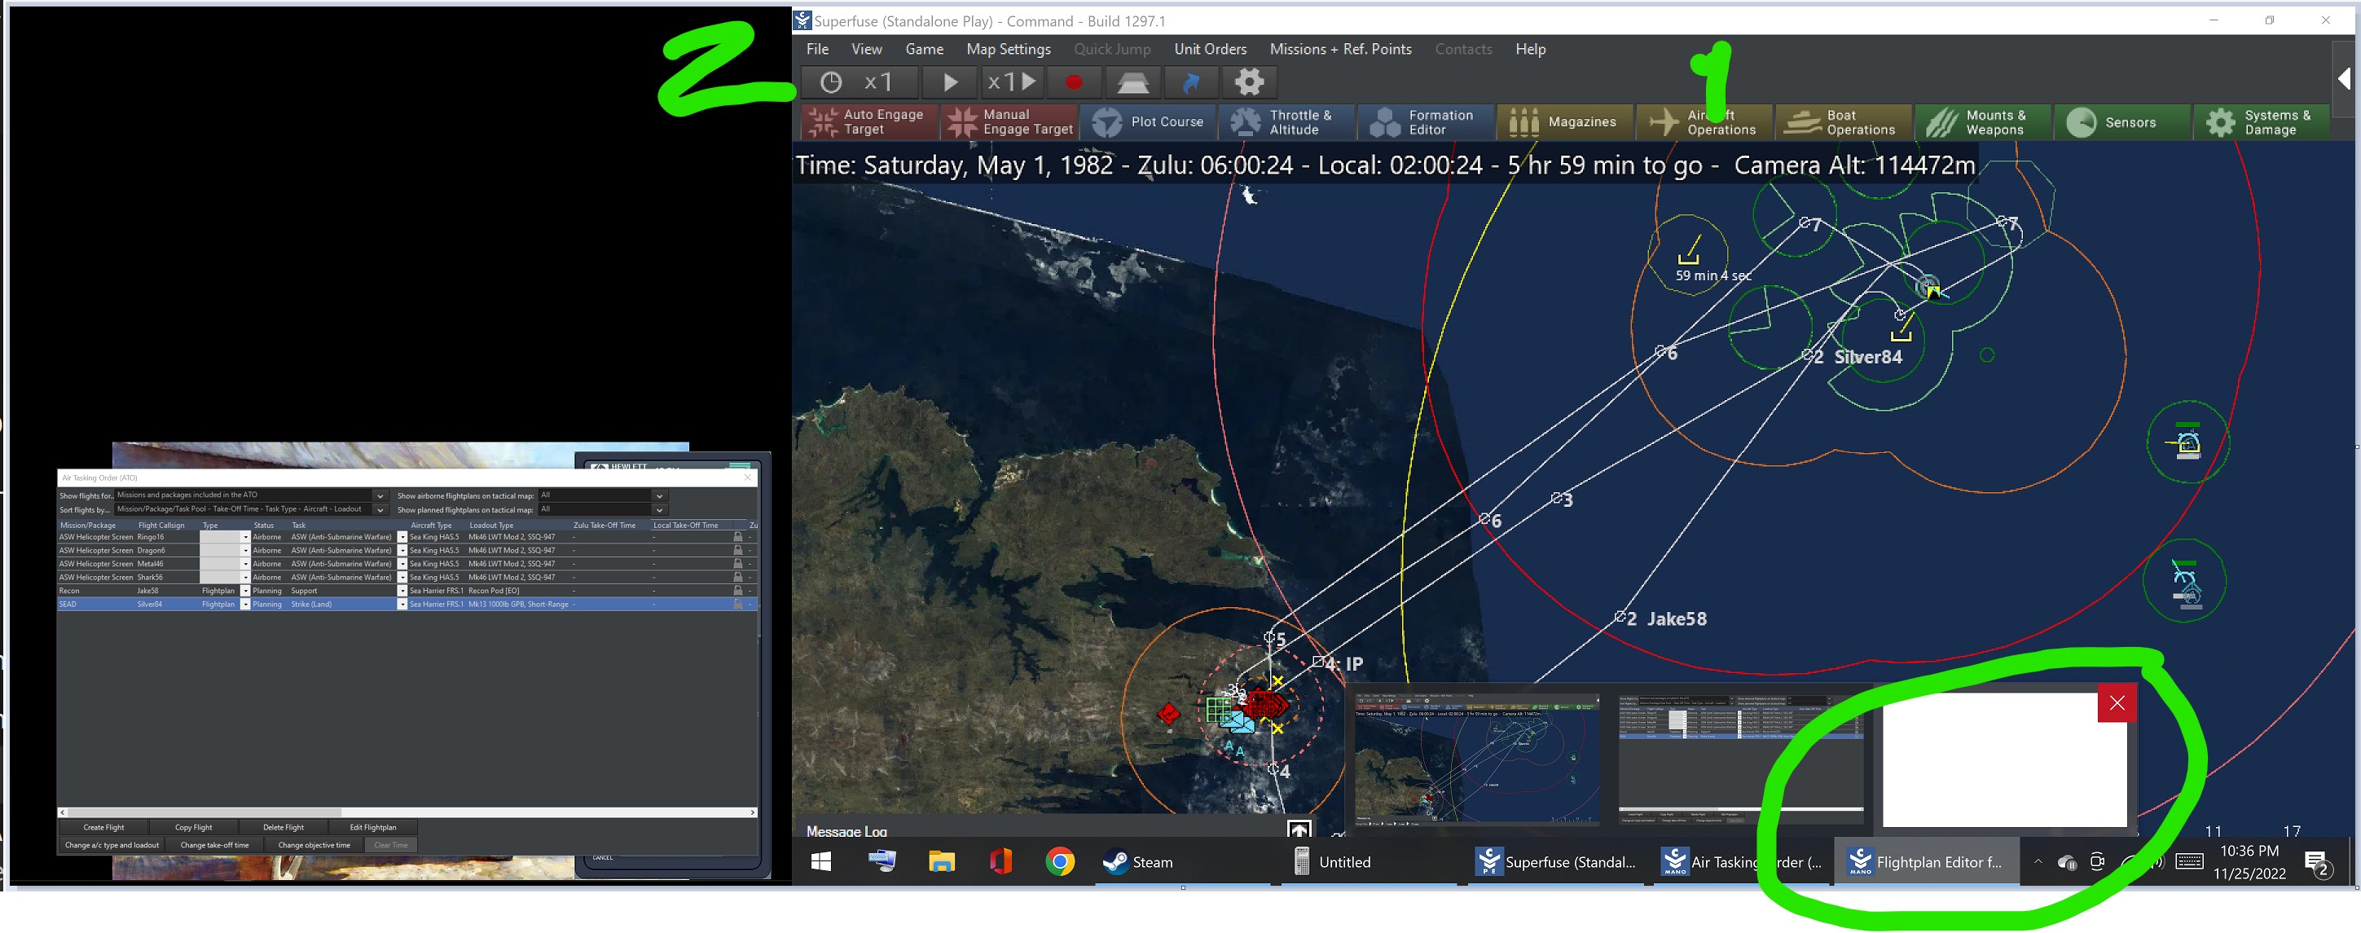The image size is (2361, 933).
Task: Open the Game menu
Action: [924, 50]
